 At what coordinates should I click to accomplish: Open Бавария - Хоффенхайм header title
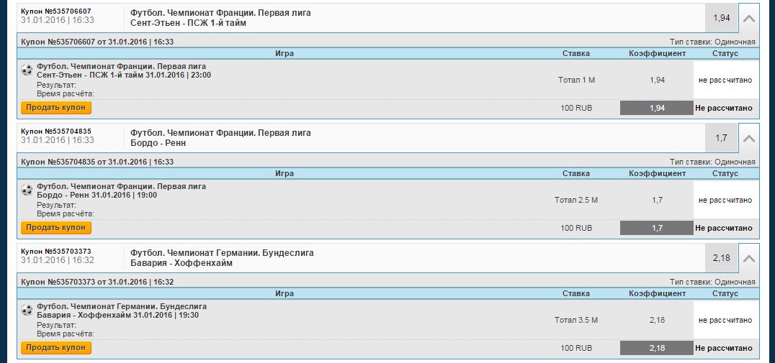coord(182,263)
